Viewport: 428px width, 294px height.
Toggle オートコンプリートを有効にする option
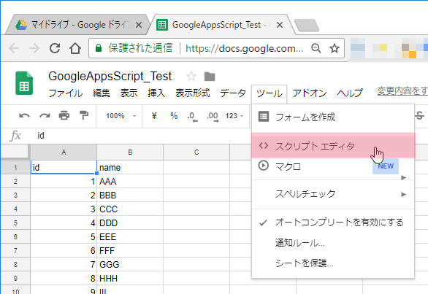coord(333,223)
